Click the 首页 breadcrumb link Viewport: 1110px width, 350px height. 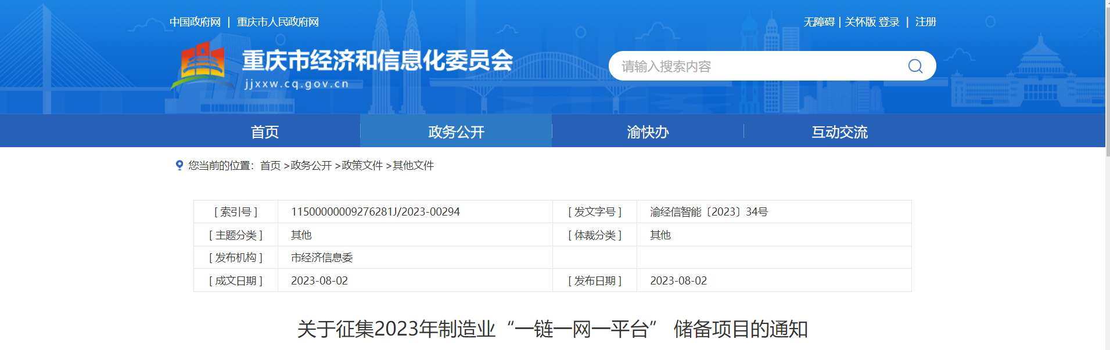tap(270, 166)
